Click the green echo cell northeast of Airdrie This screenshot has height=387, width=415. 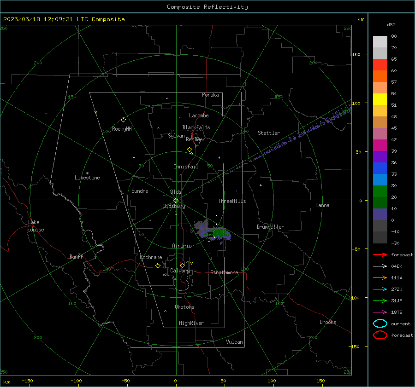coord(219,233)
